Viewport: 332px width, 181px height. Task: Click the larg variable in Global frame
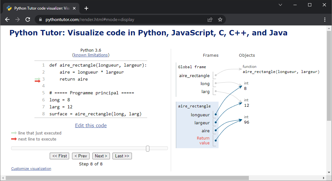point(206,92)
